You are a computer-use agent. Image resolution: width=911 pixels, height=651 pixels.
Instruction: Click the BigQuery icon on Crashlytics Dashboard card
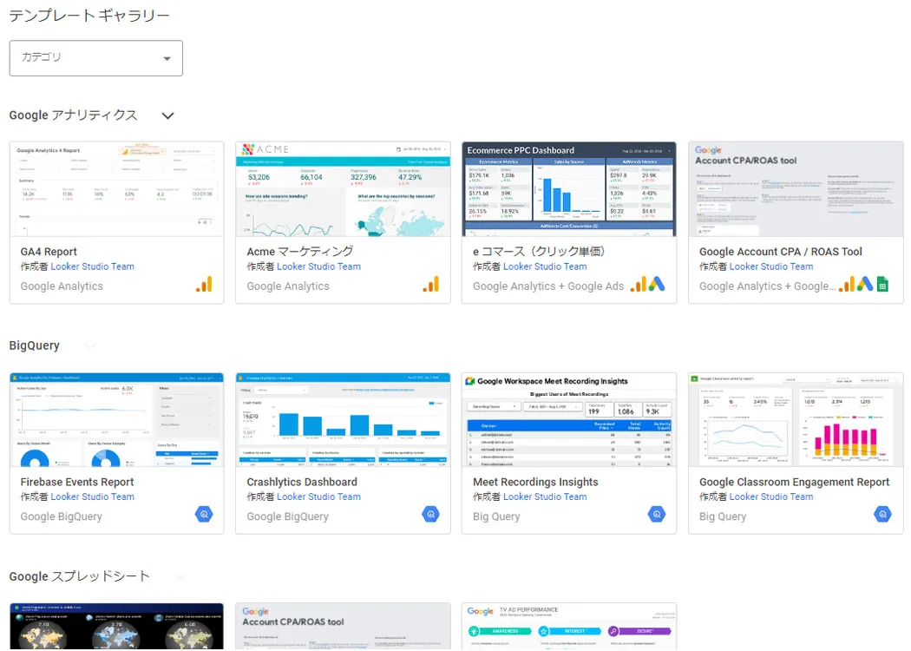point(430,515)
